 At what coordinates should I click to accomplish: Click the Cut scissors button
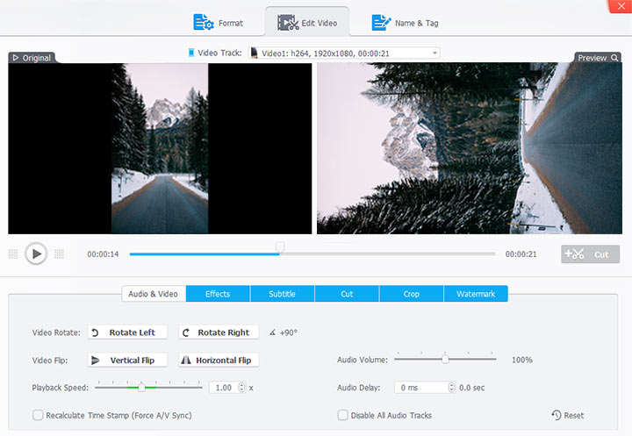click(x=590, y=254)
